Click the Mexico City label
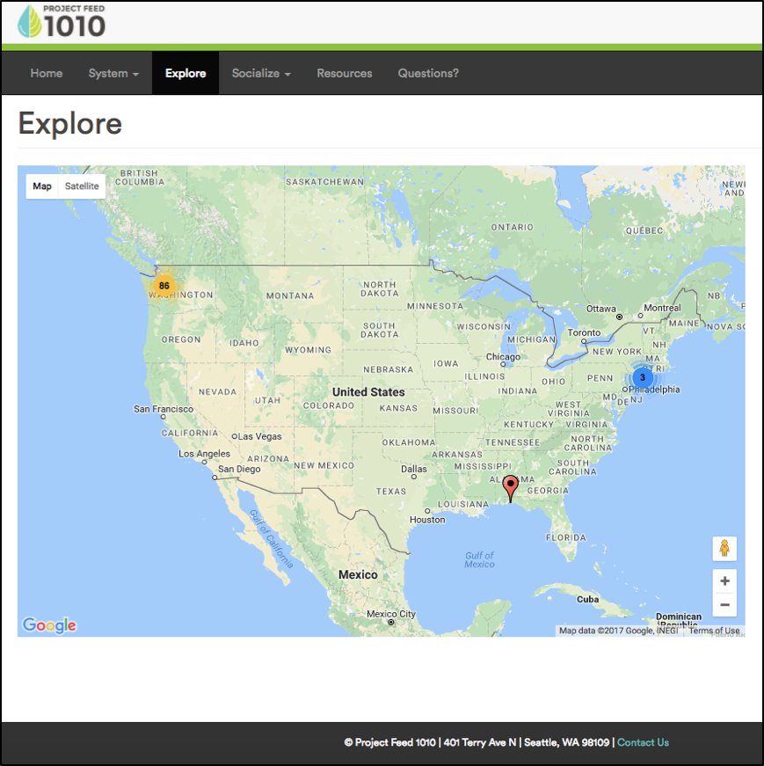The image size is (764, 766). tap(391, 614)
